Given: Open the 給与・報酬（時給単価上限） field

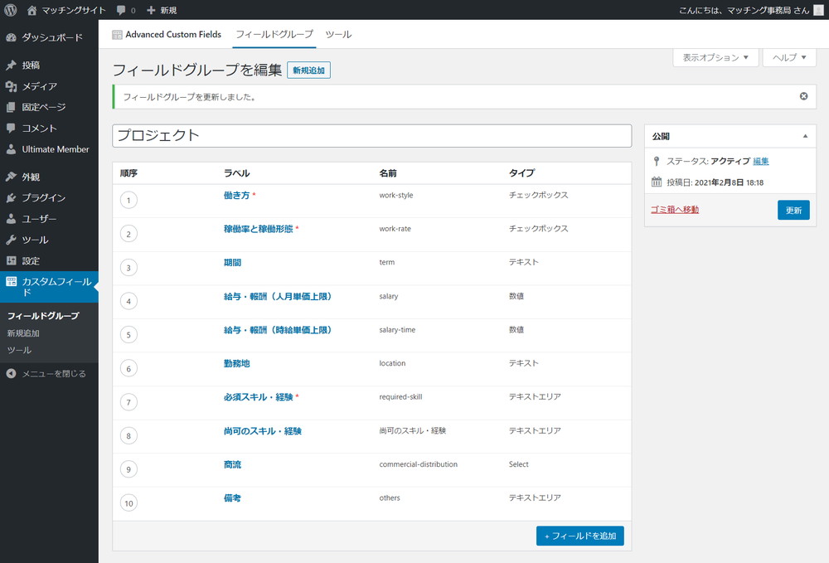Looking at the screenshot, I should click(278, 330).
